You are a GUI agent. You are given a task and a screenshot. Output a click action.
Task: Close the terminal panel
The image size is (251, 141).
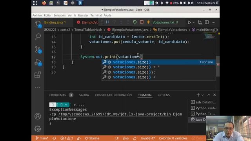pyautogui.click(x=215, y=95)
